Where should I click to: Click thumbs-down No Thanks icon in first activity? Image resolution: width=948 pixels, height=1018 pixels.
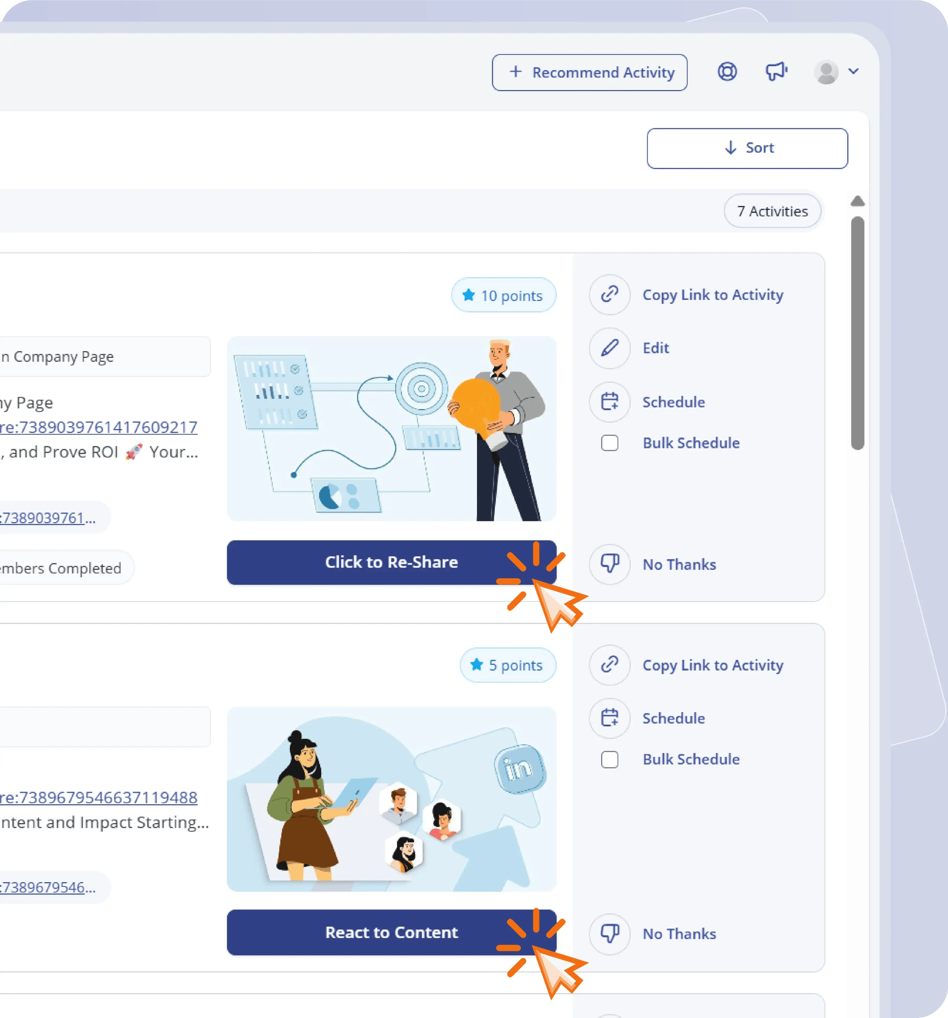click(609, 564)
